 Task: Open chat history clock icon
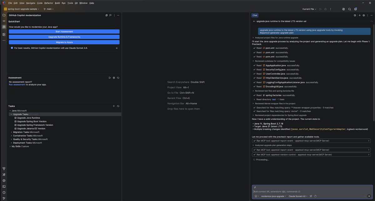coord(355,15)
